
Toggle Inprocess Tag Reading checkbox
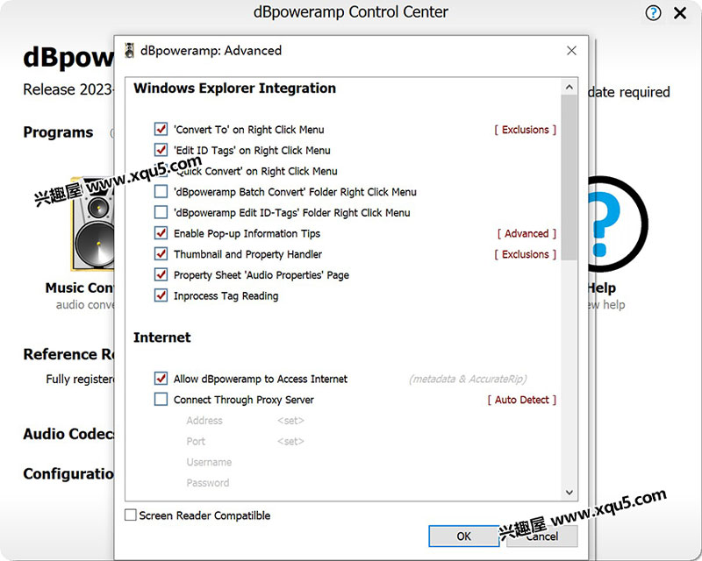[x=161, y=295]
